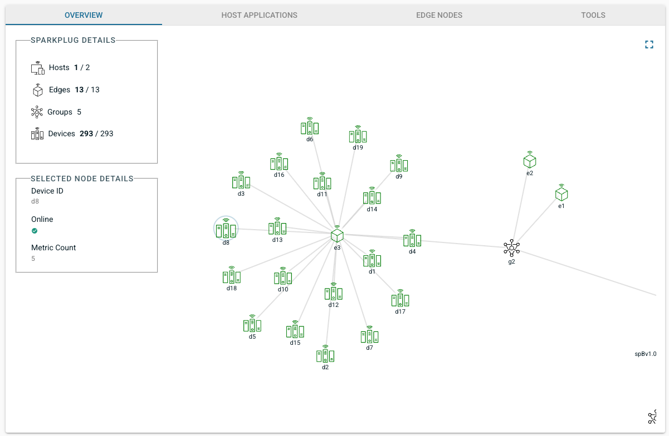Click the graph layout icon at bottom right
The width and height of the screenshot is (669, 436).
(652, 418)
